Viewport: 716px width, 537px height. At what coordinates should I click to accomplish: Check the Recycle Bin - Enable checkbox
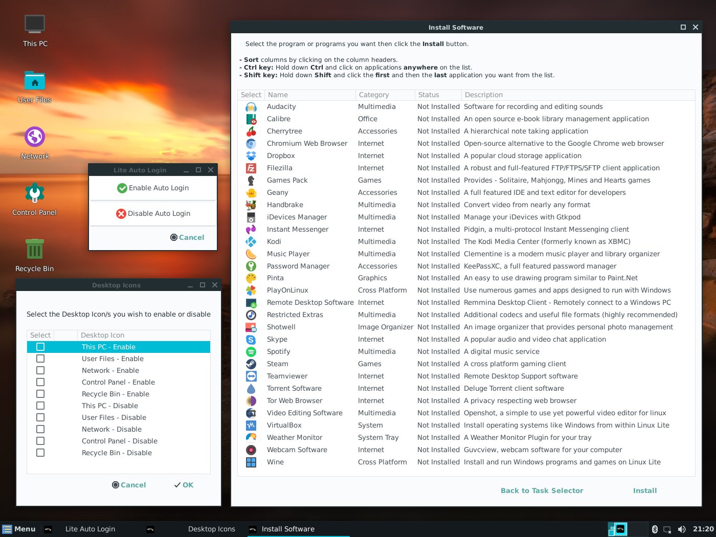pos(40,394)
